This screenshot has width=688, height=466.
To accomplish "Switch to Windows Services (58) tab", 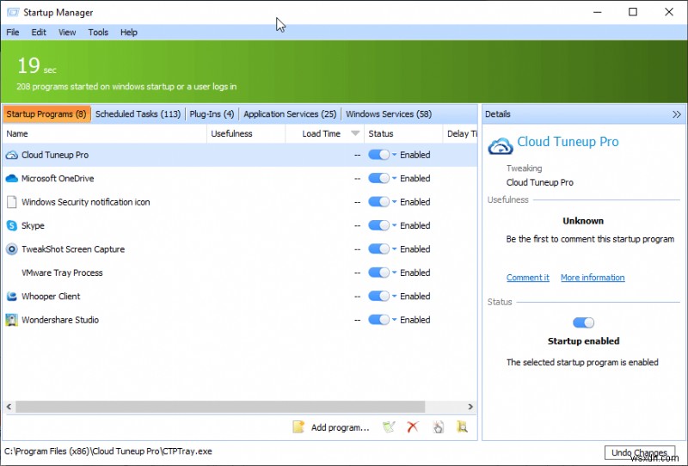I will pyautogui.click(x=389, y=114).
